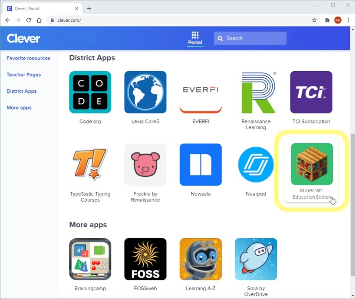The width and height of the screenshot is (356, 299).
Task: Click the Sora by OverDrive label
Action: pyautogui.click(x=256, y=291)
